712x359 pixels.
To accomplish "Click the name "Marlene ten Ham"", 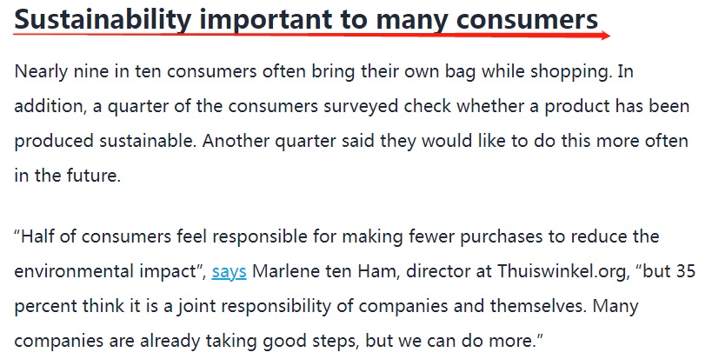I will pos(326,271).
